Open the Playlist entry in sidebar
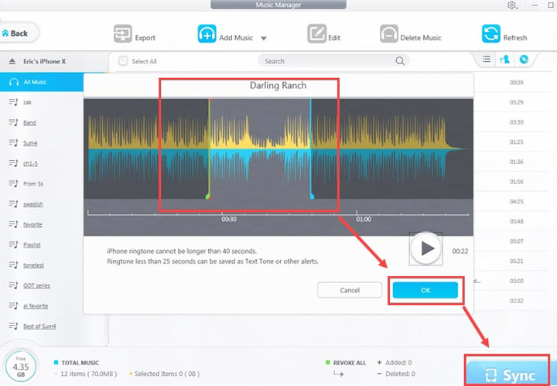The height and width of the screenshot is (386, 557). 32,244
